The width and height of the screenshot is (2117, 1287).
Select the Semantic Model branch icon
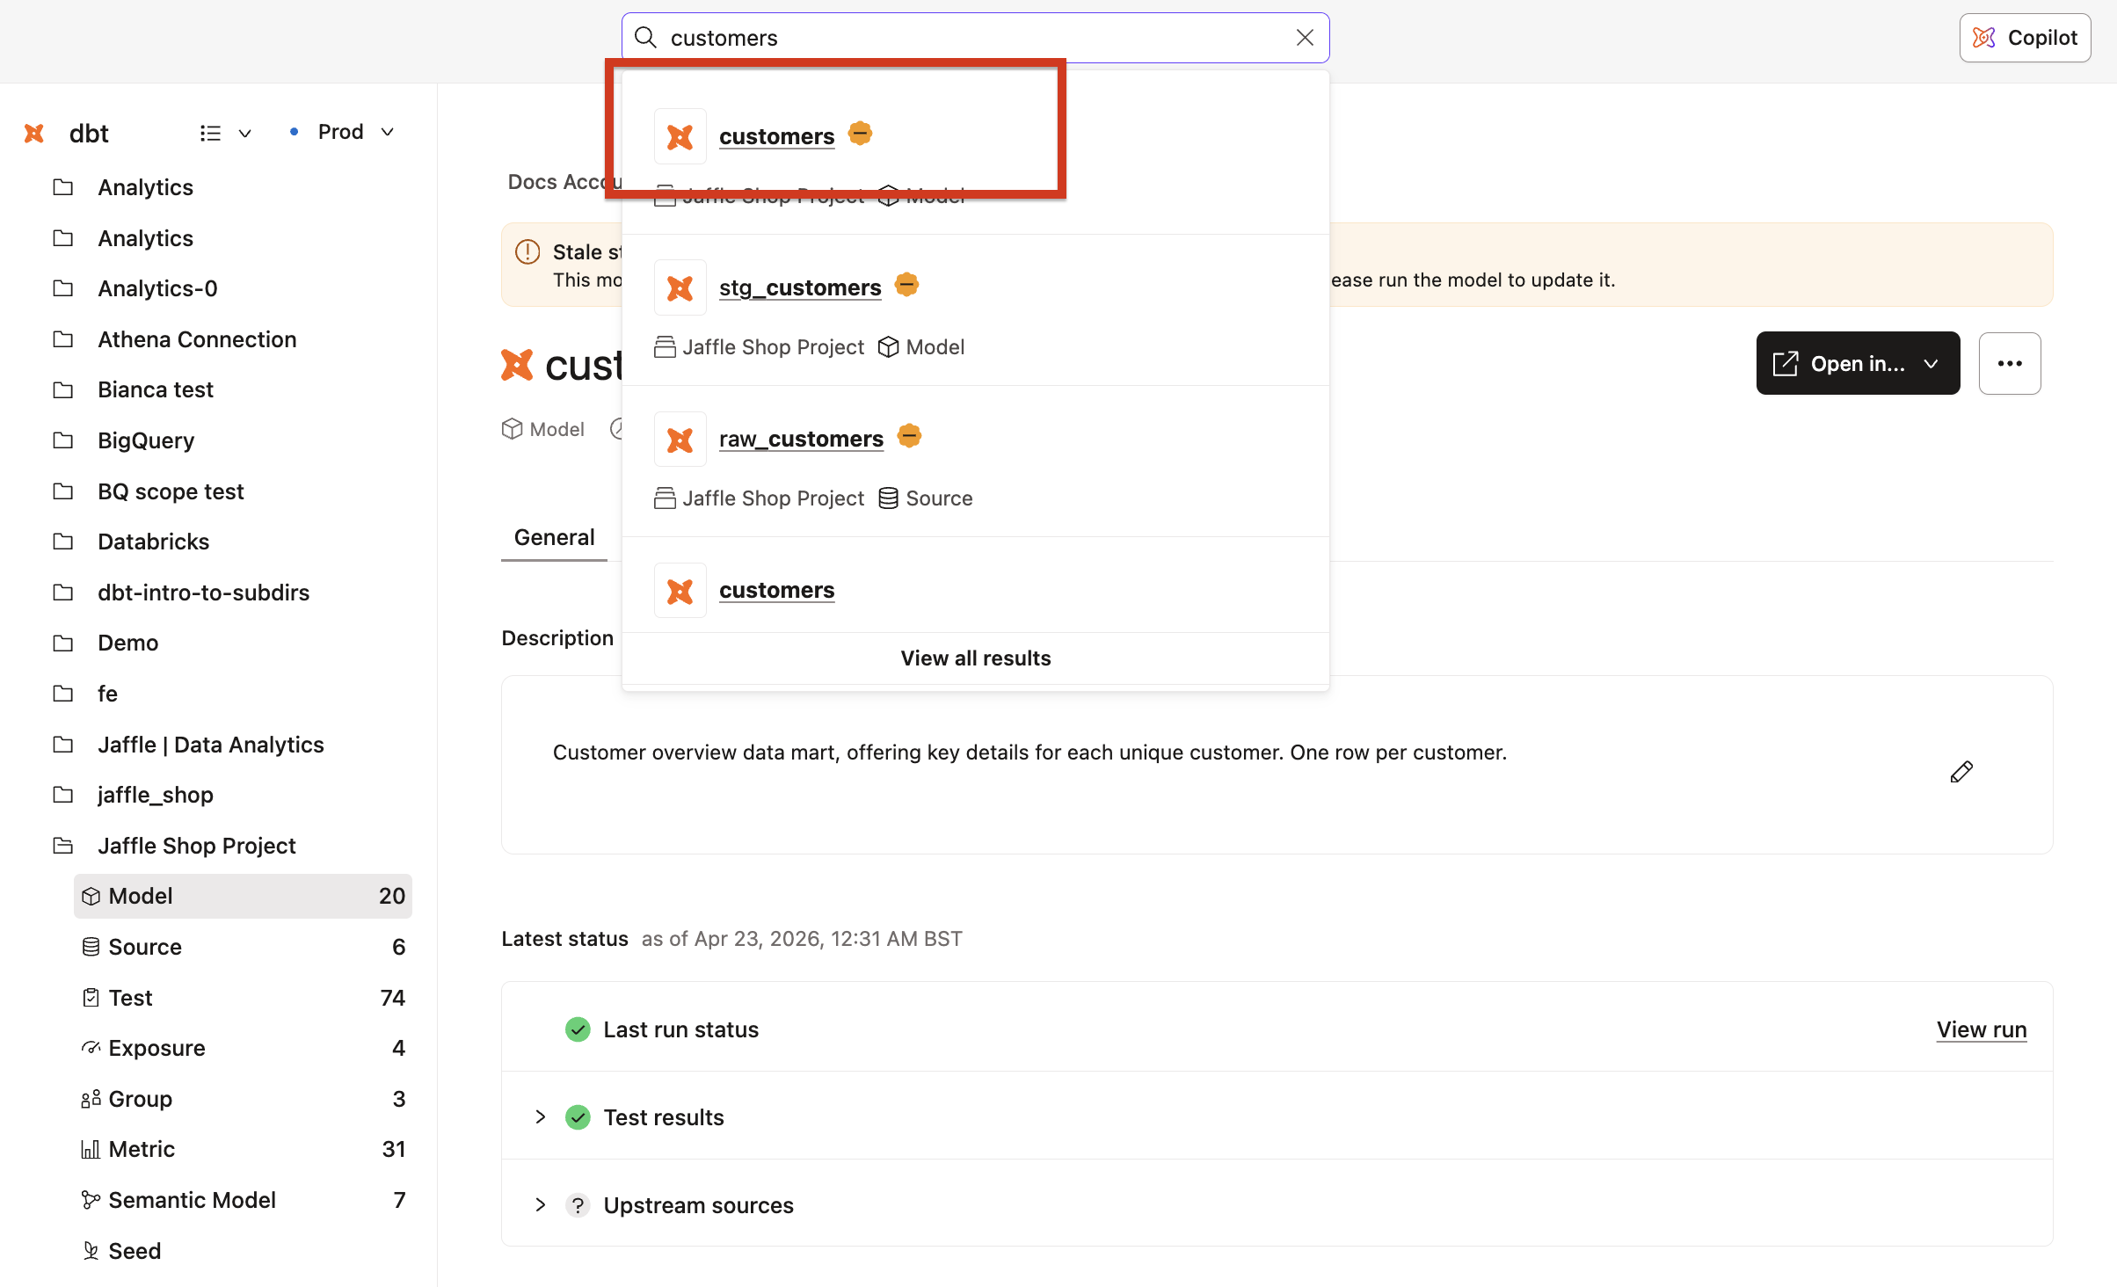click(x=91, y=1200)
